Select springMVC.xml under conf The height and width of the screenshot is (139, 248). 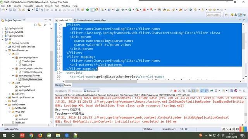click(27, 90)
